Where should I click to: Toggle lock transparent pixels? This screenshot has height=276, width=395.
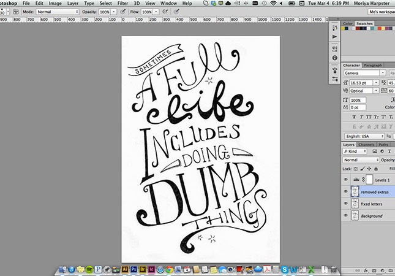[355, 169]
